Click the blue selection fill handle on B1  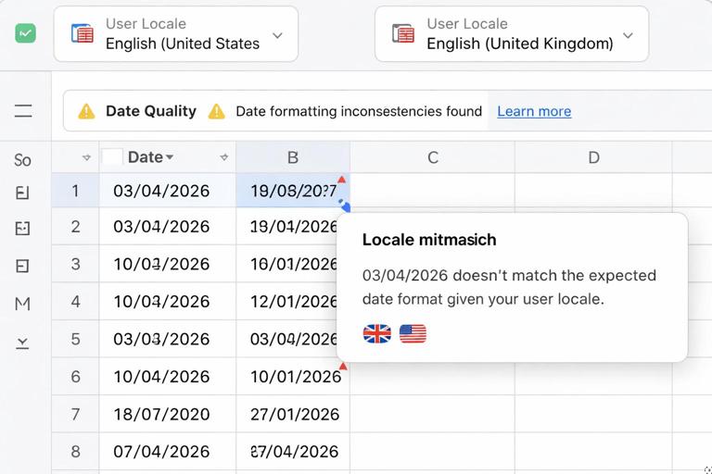click(346, 207)
